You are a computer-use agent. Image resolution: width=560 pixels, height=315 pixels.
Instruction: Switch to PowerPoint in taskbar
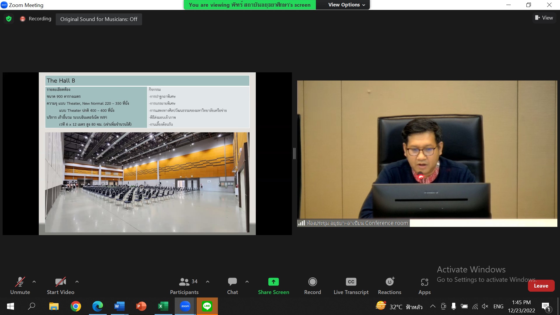[x=141, y=306]
